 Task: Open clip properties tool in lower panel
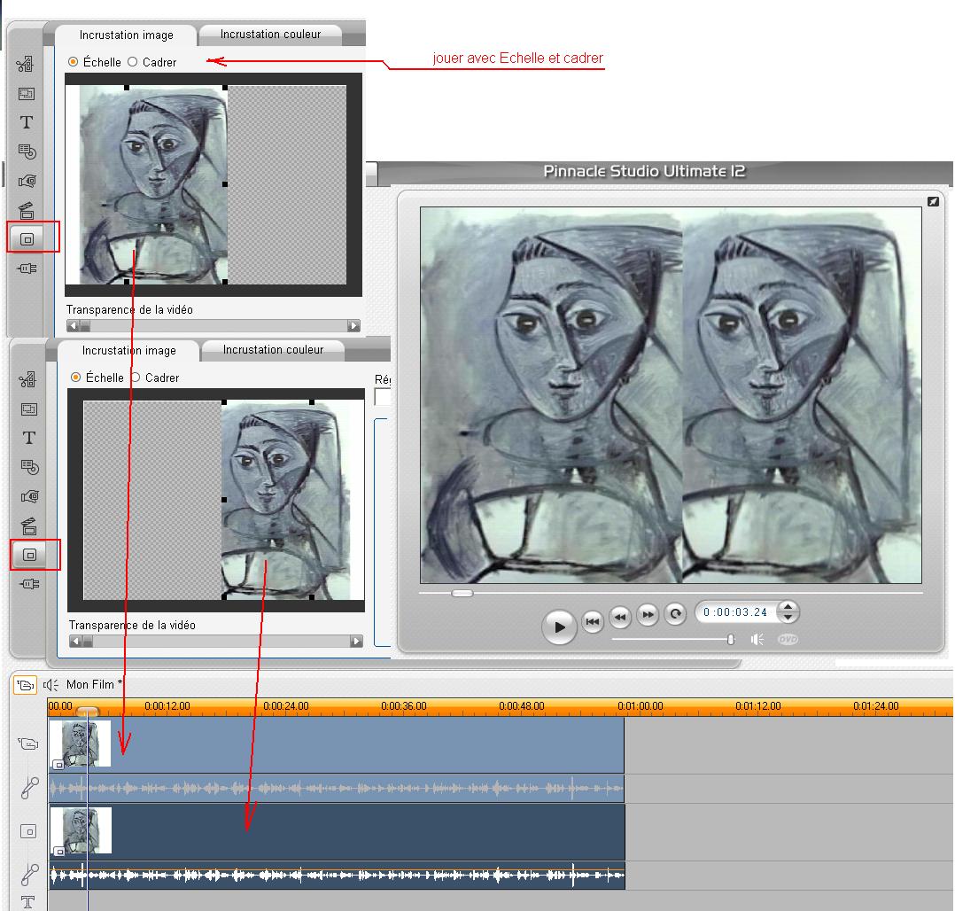(28, 379)
